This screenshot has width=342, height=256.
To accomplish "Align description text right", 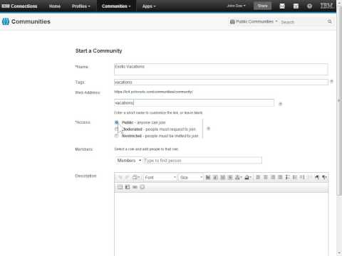I will point(273,177).
